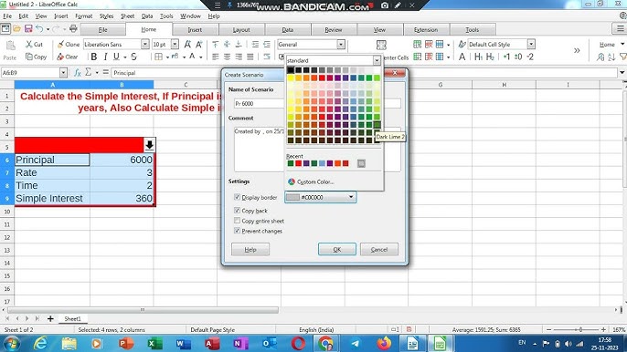Enable the Copy entire sheet checkbox
Viewport: 627px width, 352px height.
click(237, 221)
